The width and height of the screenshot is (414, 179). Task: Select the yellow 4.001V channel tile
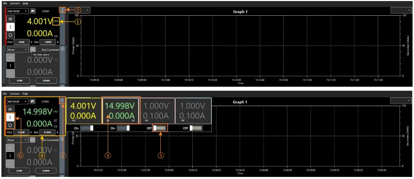[x=84, y=111]
